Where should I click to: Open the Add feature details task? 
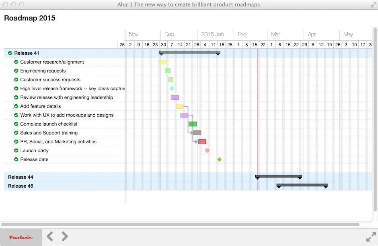pos(41,106)
